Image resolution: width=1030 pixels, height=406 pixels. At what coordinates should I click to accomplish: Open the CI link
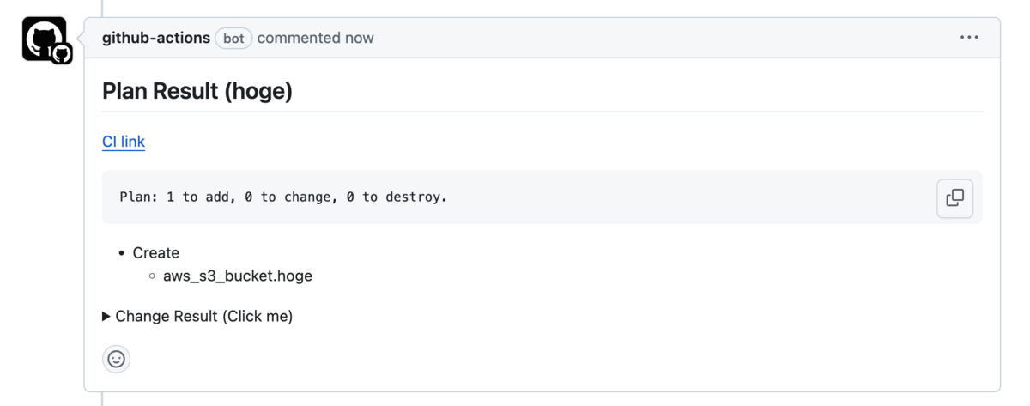click(124, 142)
